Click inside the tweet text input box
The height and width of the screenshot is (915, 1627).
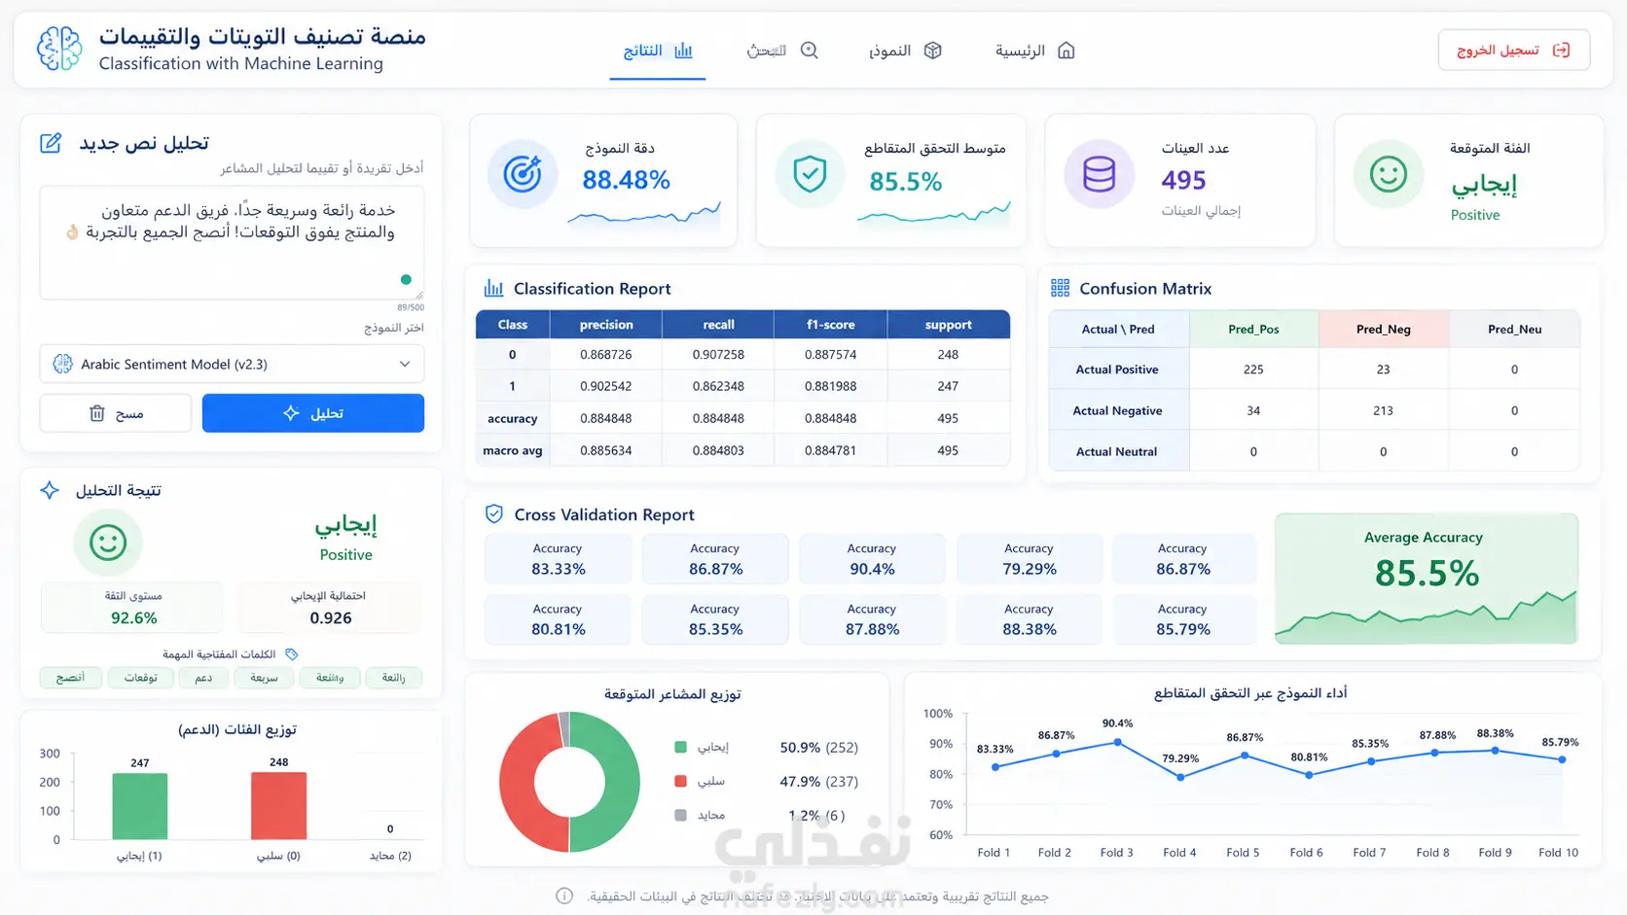click(x=232, y=243)
